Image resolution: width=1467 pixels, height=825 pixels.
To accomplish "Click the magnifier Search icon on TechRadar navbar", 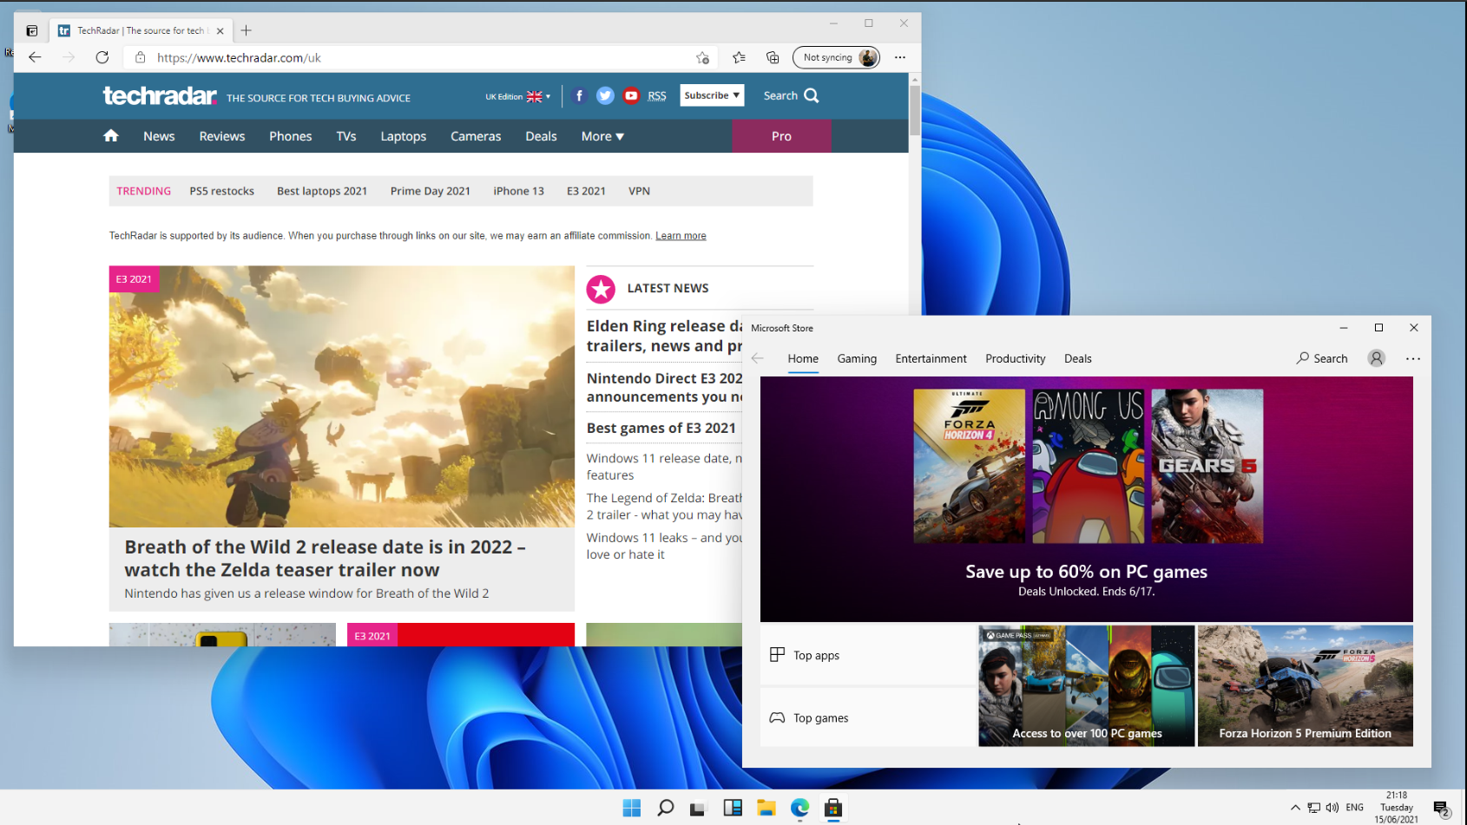I will pyautogui.click(x=812, y=95).
